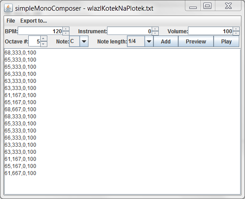245x199 pixels.
Task: Click the Add button
Action: [x=166, y=42]
